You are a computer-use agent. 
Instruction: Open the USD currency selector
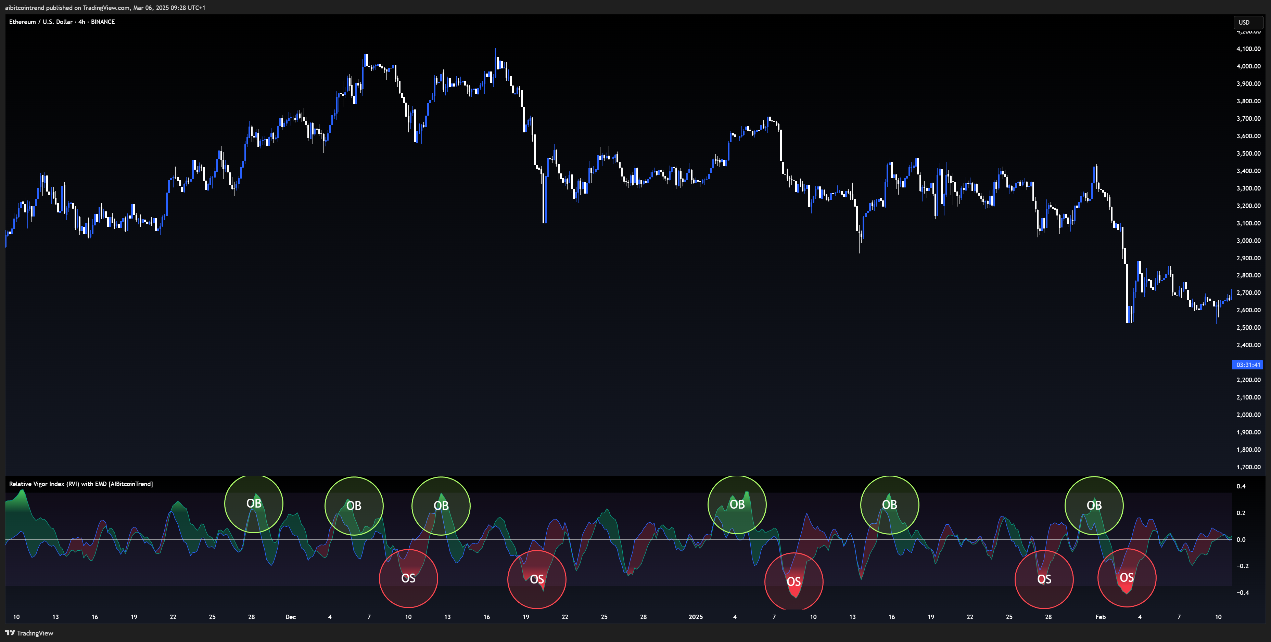[1248, 22]
